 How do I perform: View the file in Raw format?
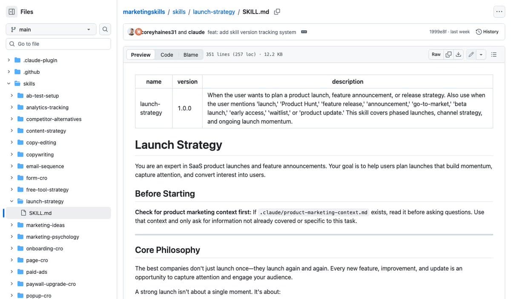[436, 54]
